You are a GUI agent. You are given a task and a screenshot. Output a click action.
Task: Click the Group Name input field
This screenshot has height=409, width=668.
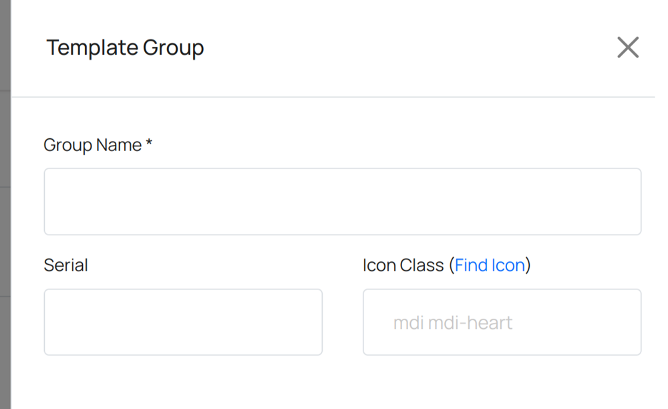[x=342, y=201]
